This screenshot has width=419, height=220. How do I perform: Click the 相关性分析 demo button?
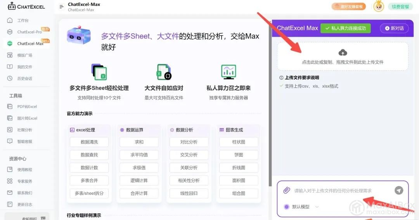coord(189,180)
